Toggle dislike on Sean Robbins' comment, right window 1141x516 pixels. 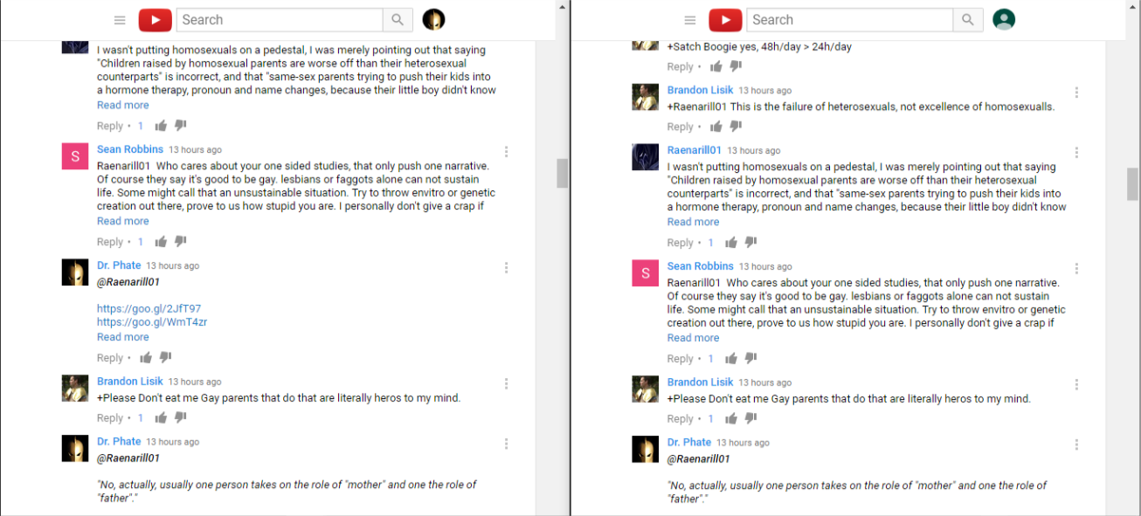click(750, 359)
